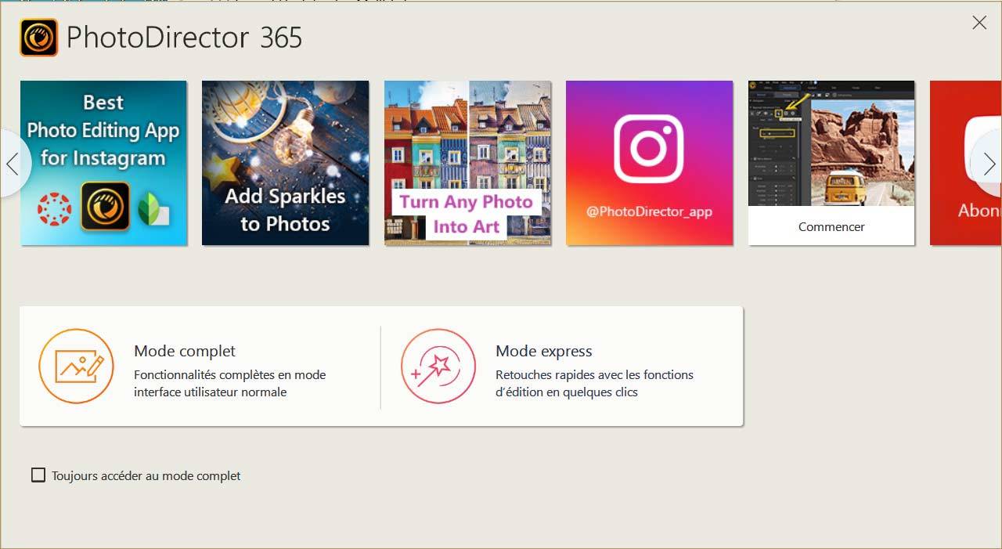Screen dimensions: 1002x549
Task: Click the 'Fonctionnalités complètes en mode' description
Action: [230, 374]
